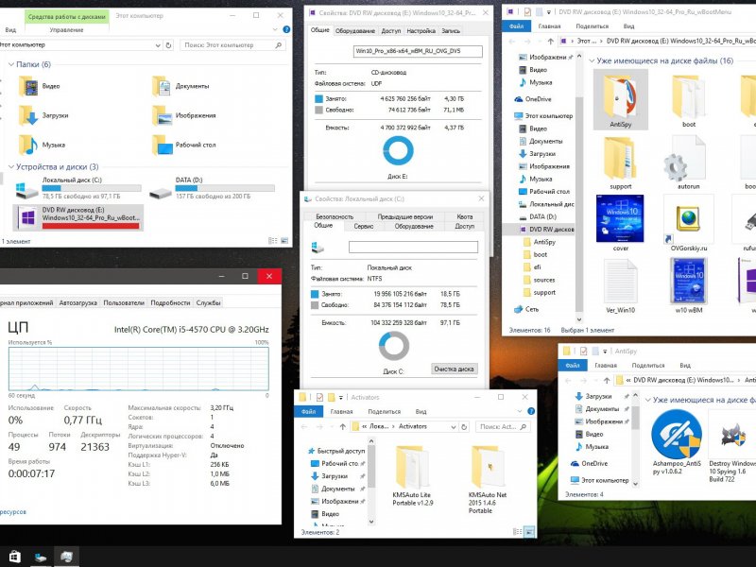The width and height of the screenshot is (756, 567).
Task: Go up one level in Activators window
Action: click(342, 427)
